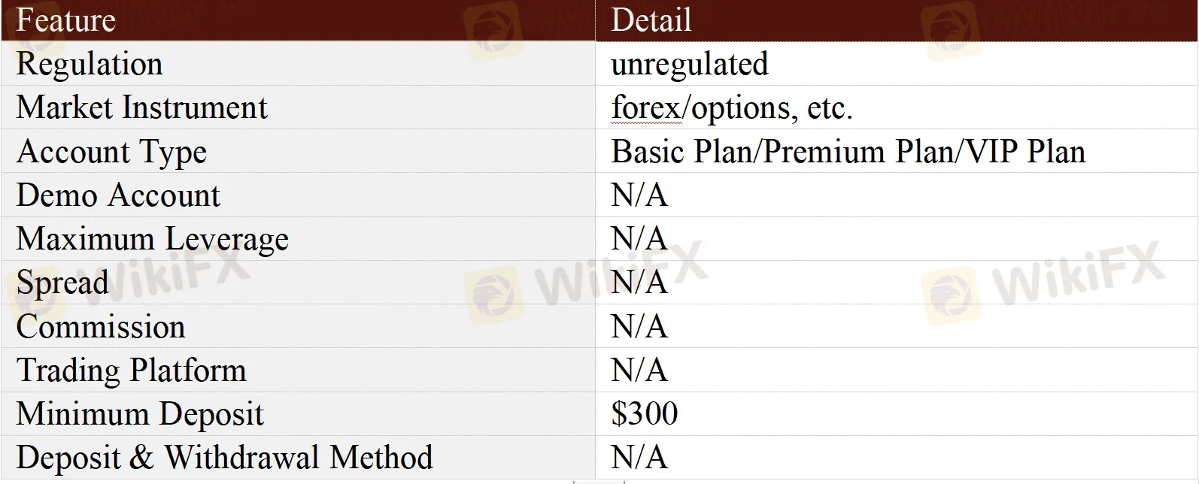Select the Market Instrument label

[x=141, y=107]
